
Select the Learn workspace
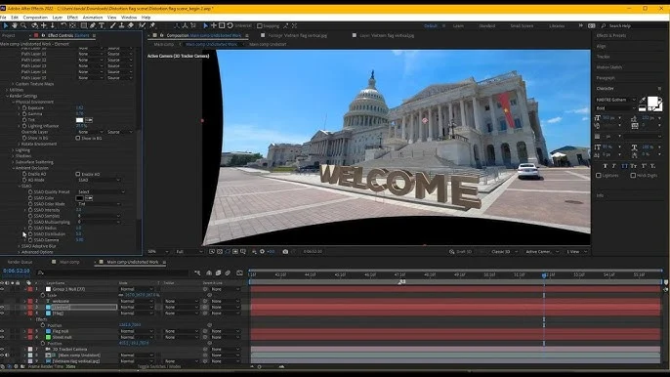coord(458,26)
